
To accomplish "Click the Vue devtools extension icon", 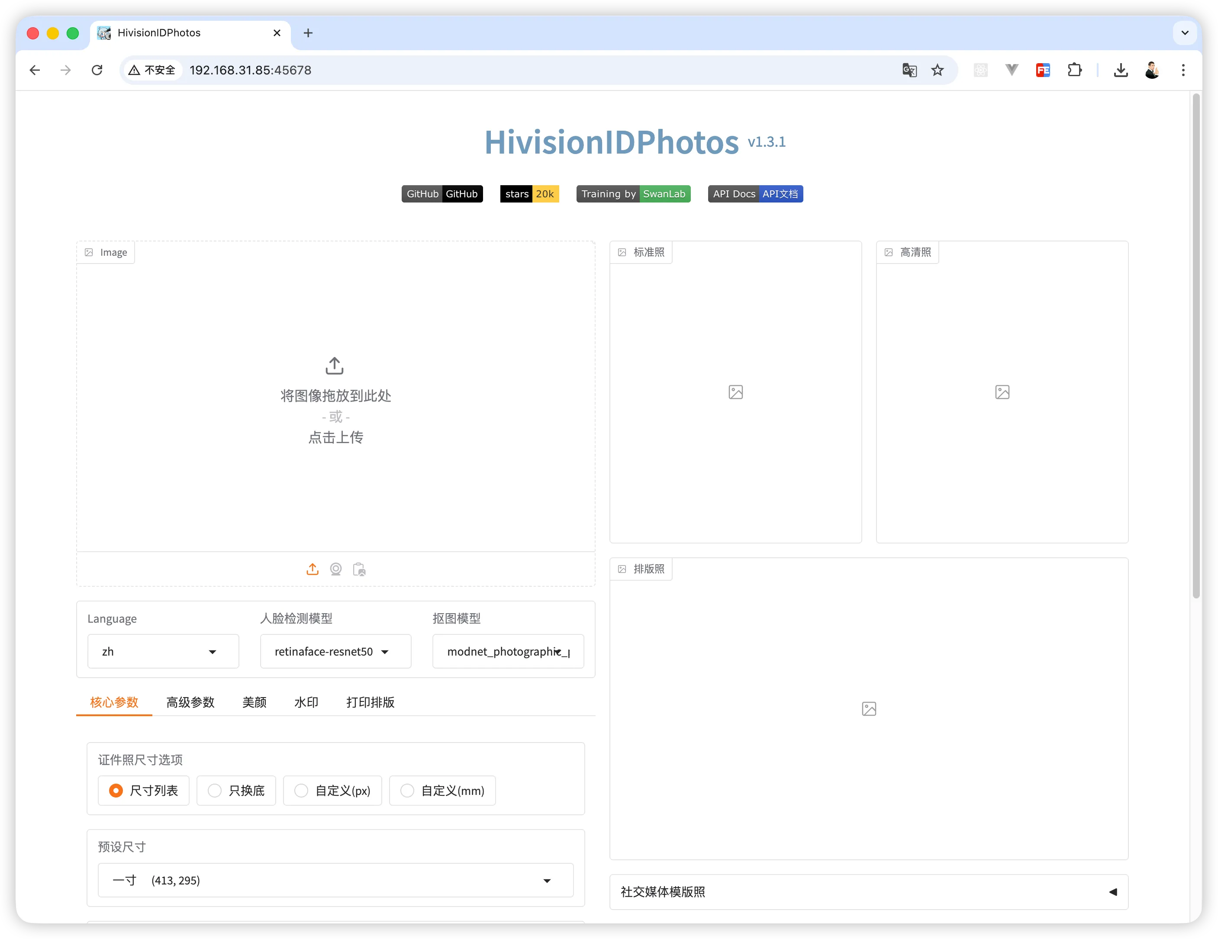I will click(1012, 70).
